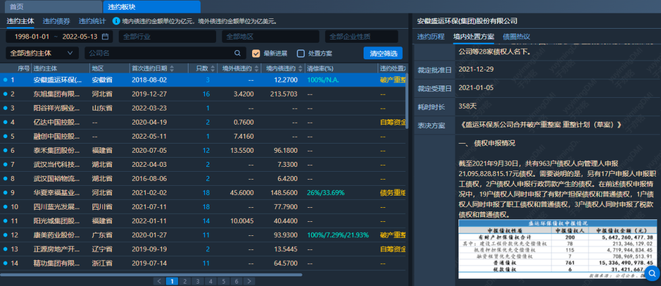Click the 清空筛选 button
Image resolution: width=661 pixels, height=286 pixels.
[383, 53]
